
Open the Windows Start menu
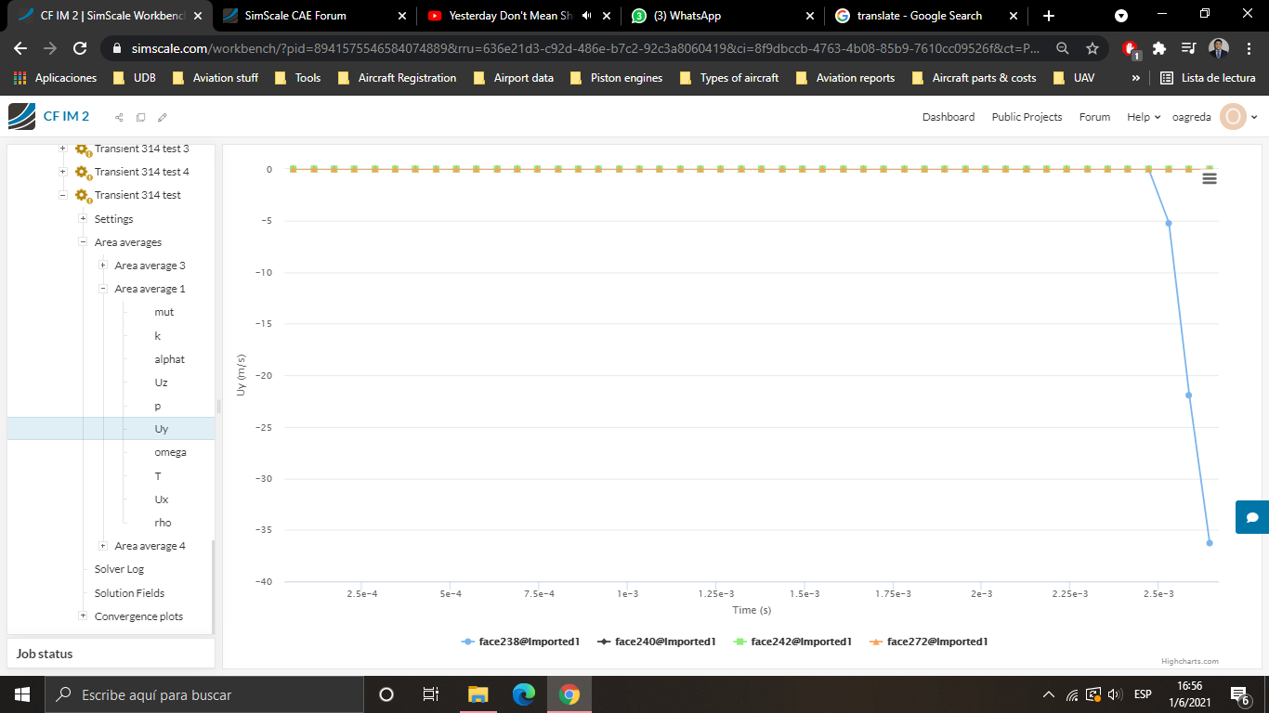tap(22, 694)
